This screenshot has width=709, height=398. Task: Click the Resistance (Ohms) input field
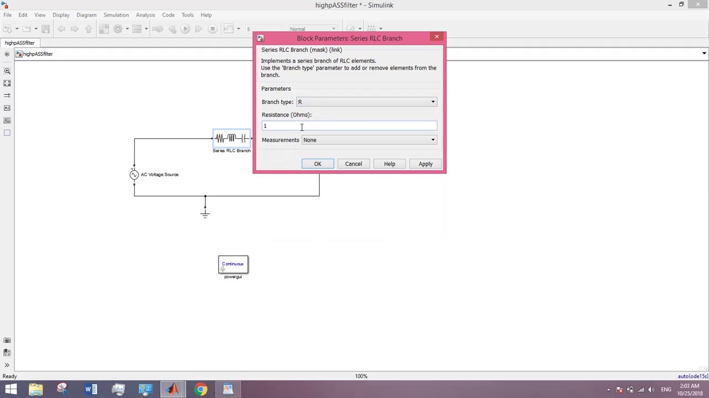click(x=349, y=126)
